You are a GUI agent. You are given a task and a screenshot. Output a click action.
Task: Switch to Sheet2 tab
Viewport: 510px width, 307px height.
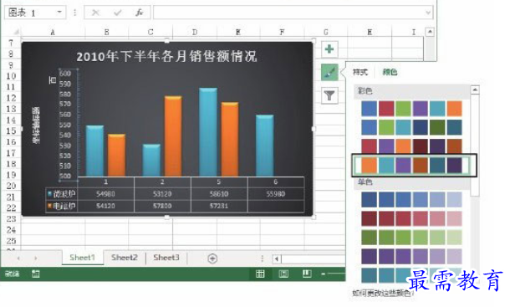tap(125, 258)
